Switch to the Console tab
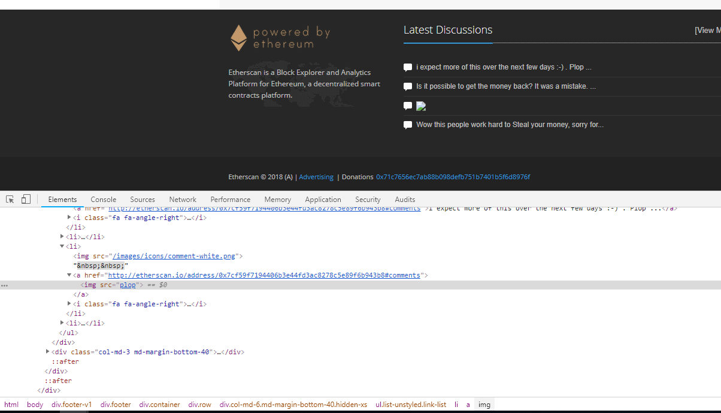721x413 pixels. pyautogui.click(x=103, y=199)
